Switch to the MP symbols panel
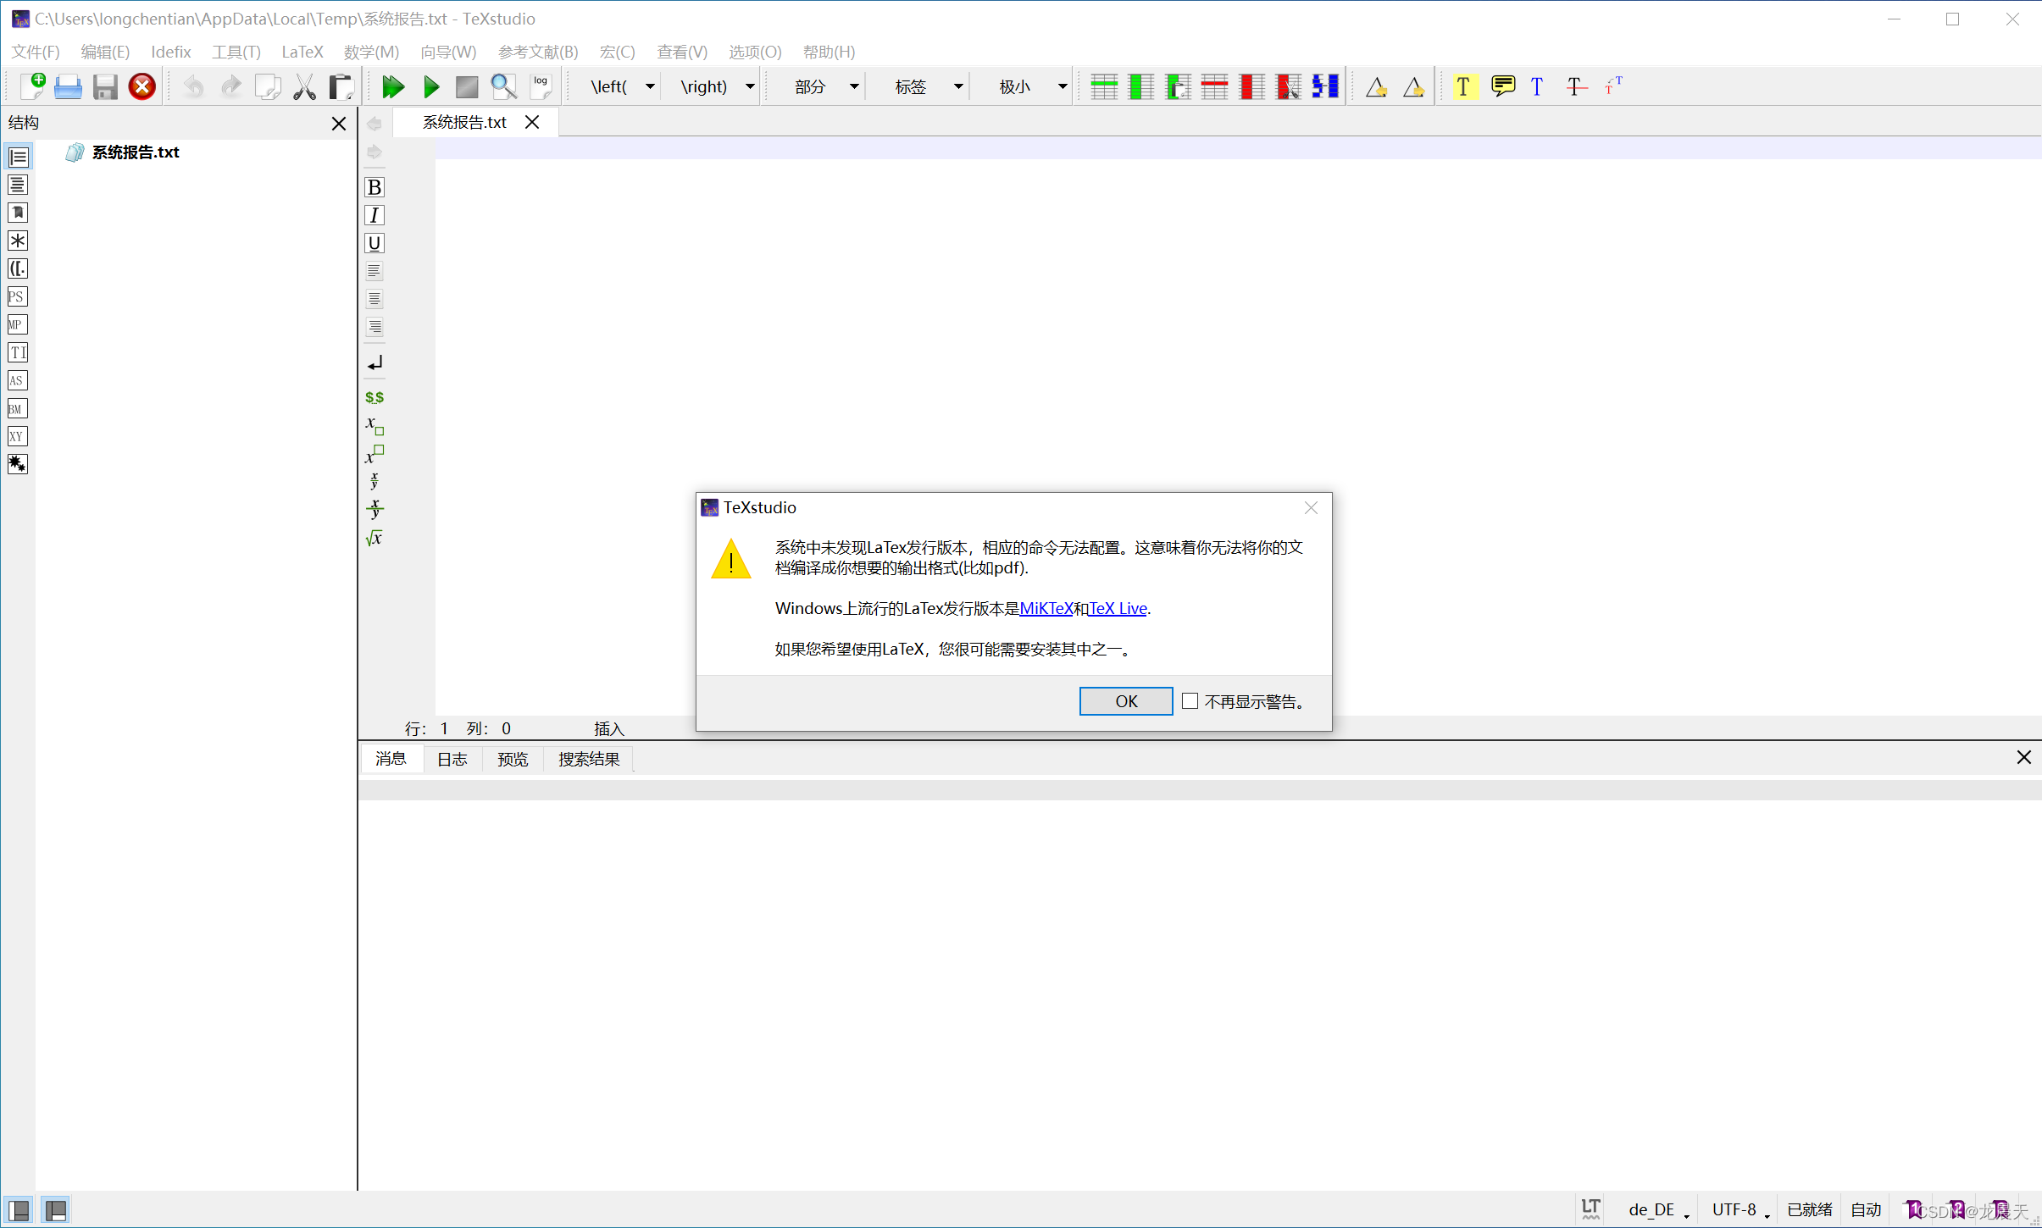2042x1228 pixels. coord(18,324)
